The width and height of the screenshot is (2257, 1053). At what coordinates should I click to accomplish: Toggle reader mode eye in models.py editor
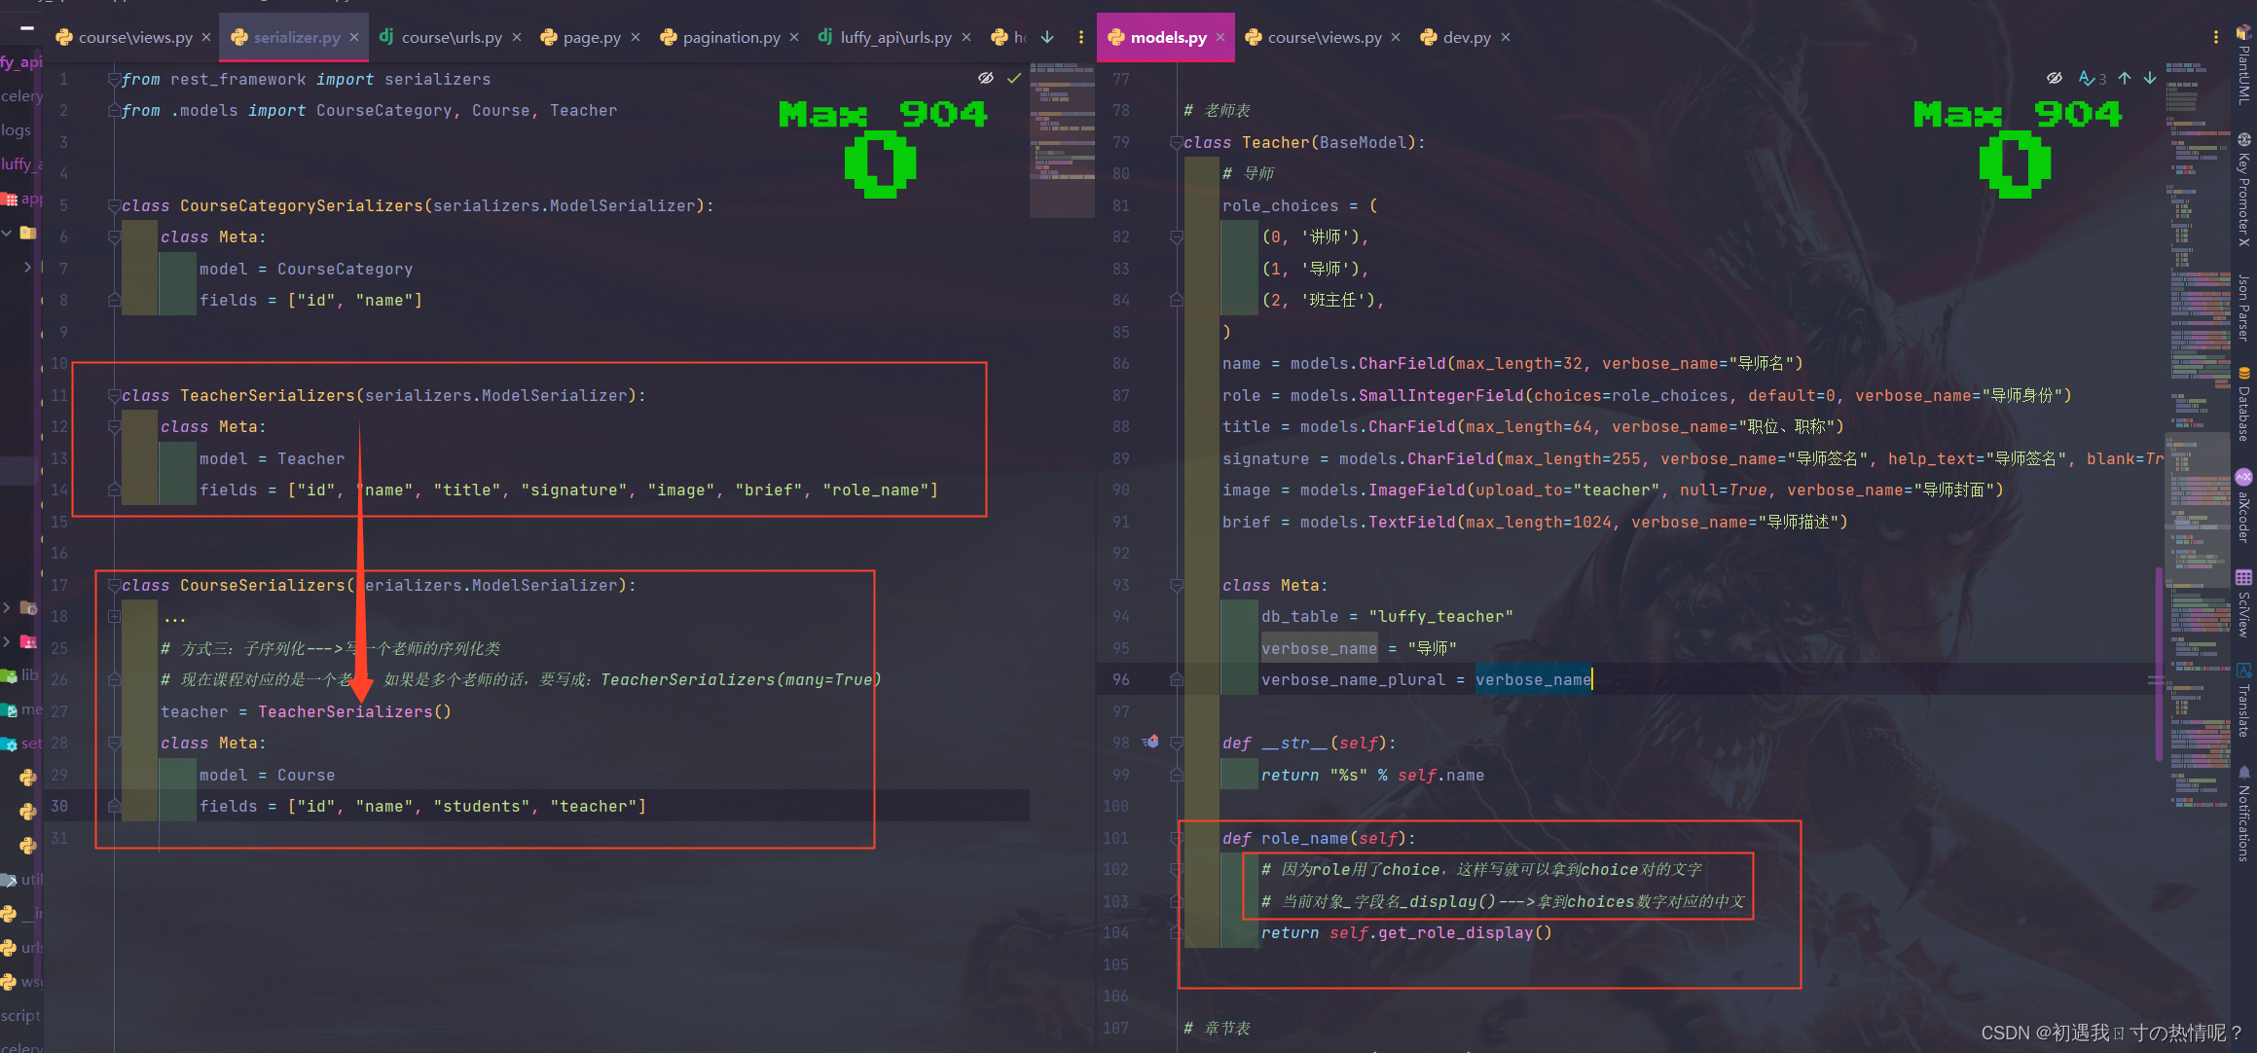(x=2055, y=78)
